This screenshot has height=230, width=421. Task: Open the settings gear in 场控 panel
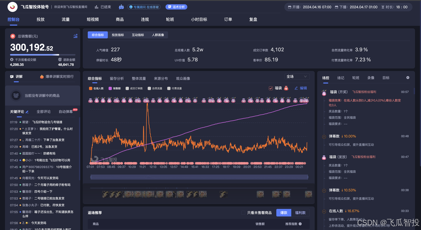pos(408,78)
